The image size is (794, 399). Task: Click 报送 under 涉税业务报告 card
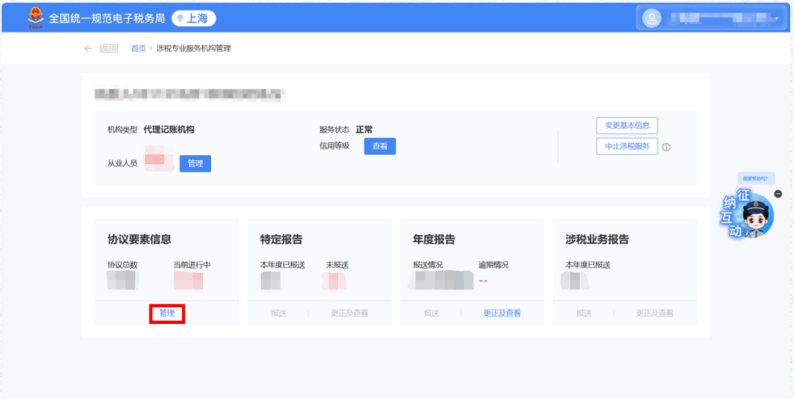[x=584, y=314]
